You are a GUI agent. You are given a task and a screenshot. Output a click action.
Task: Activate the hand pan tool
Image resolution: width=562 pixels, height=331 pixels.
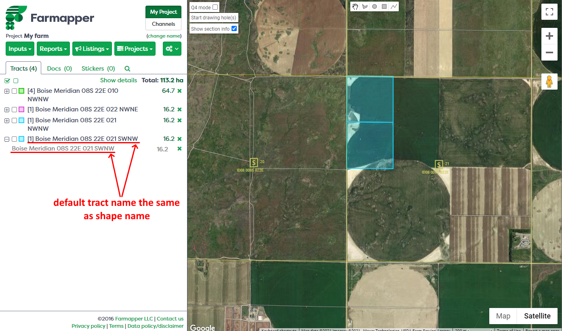click(355, 6)
